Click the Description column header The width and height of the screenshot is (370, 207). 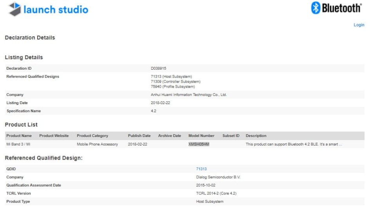(256, 135)
